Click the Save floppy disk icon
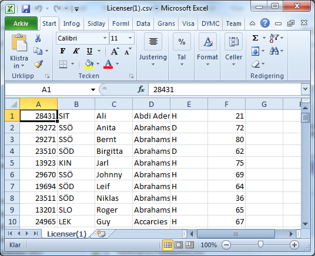 tap(26, 9)
